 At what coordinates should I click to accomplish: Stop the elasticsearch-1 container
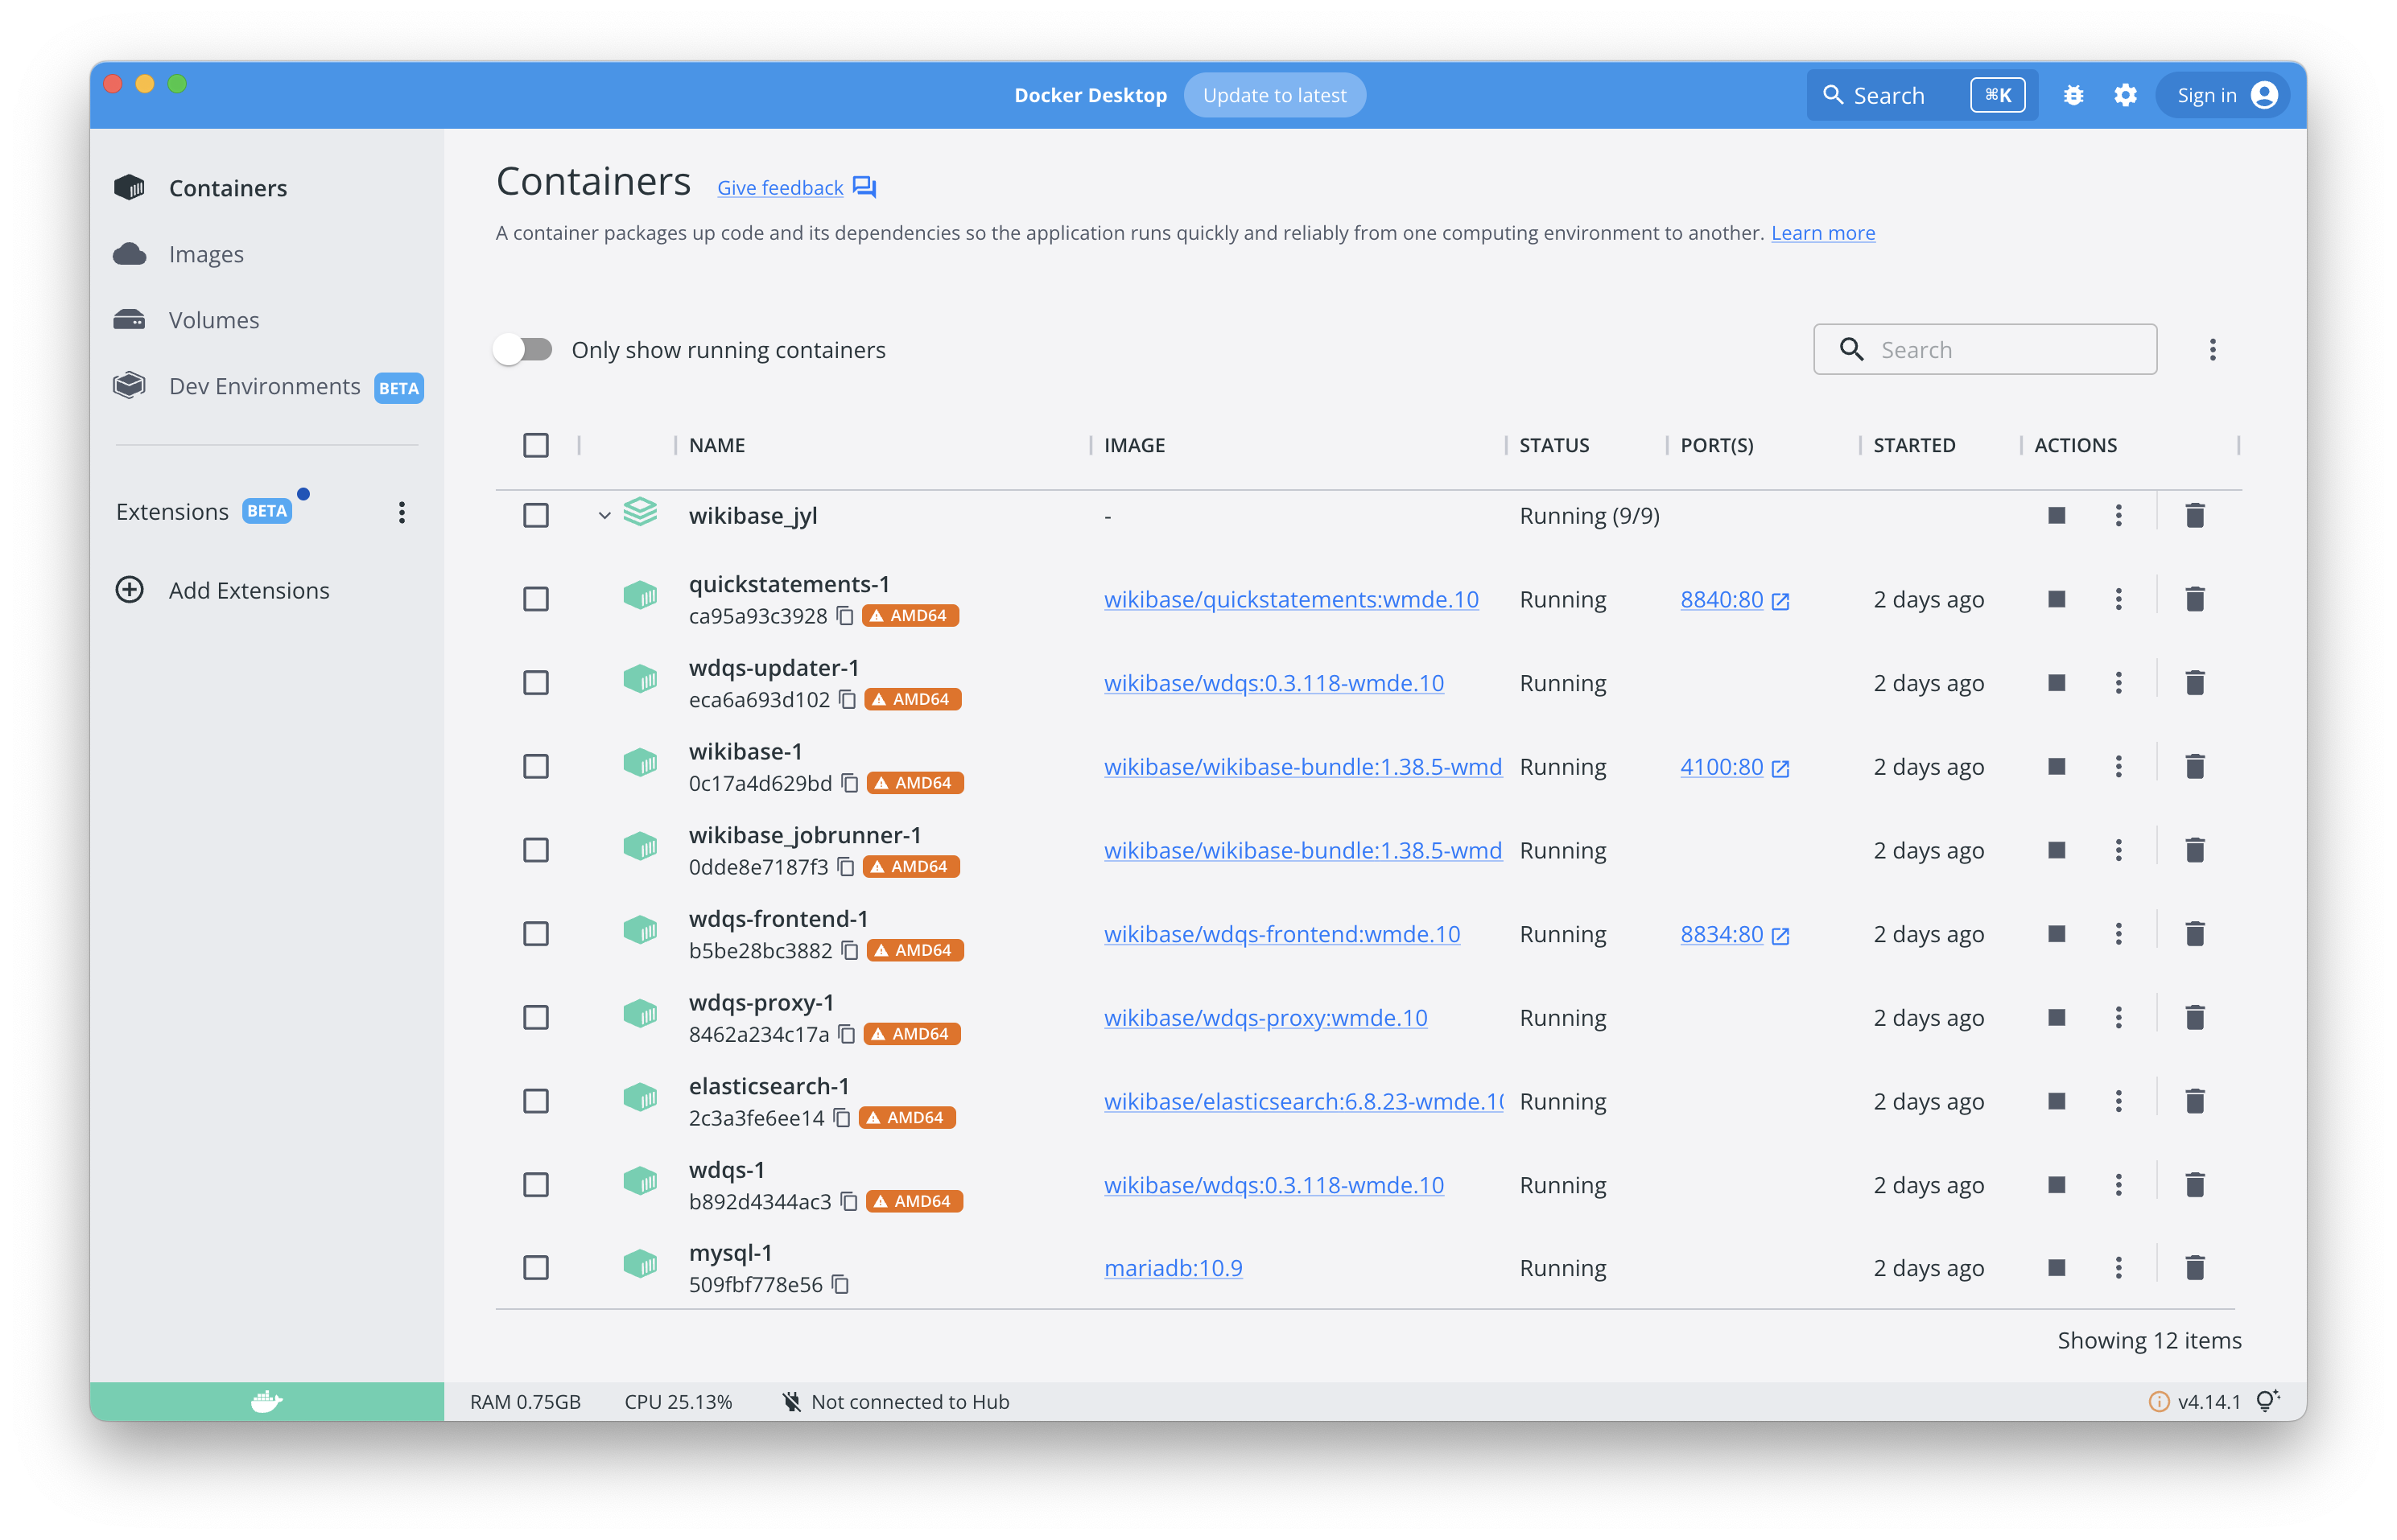2057,1101
